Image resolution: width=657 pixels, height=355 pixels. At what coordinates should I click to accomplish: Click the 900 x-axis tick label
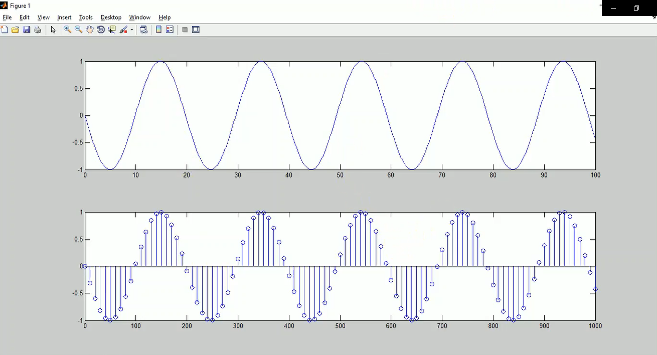point(544,326)
